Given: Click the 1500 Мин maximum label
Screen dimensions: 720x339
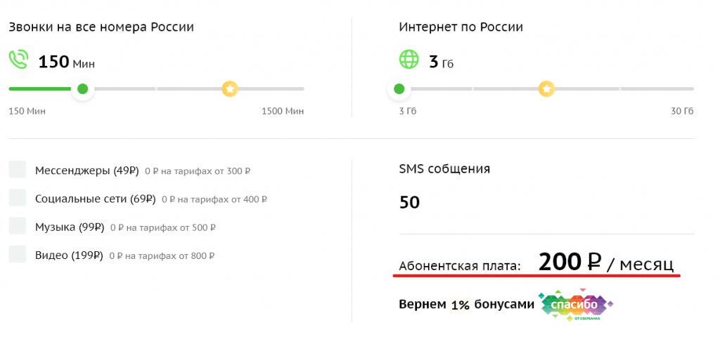Looking at the screenshot, I should [x=283, y=112].
